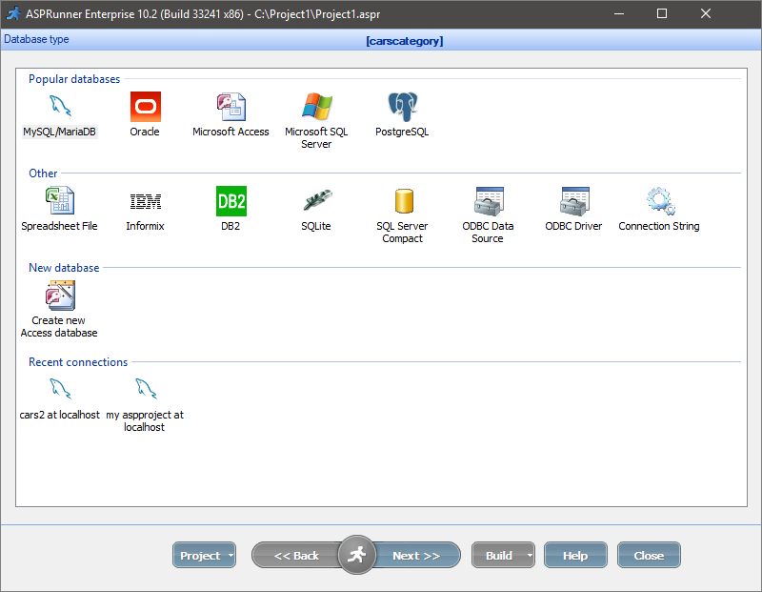
Task: Click the Spreadsheet File label
Action: (59, 226)
